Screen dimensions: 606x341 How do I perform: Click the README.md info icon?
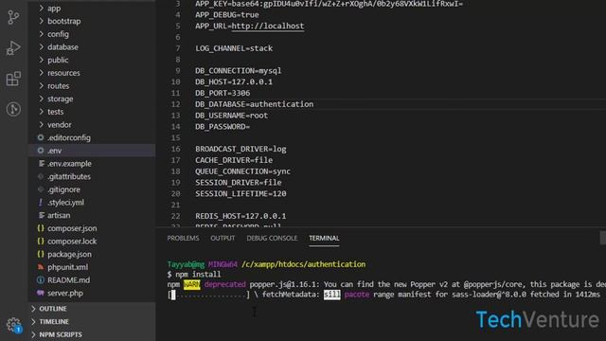[x=41, y=280]
